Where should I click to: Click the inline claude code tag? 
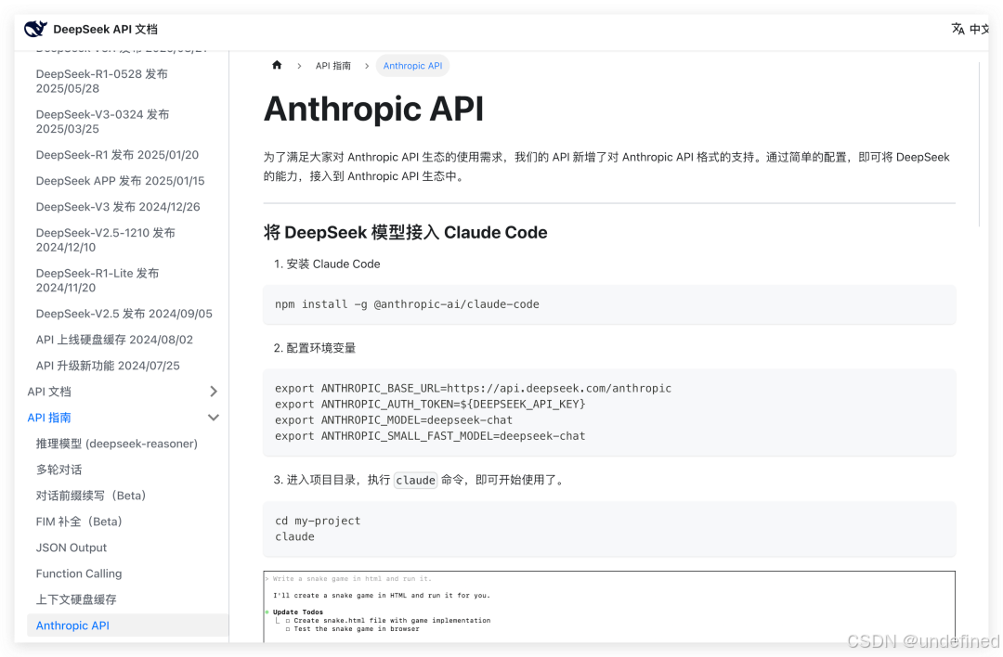(x=416, y=480)
